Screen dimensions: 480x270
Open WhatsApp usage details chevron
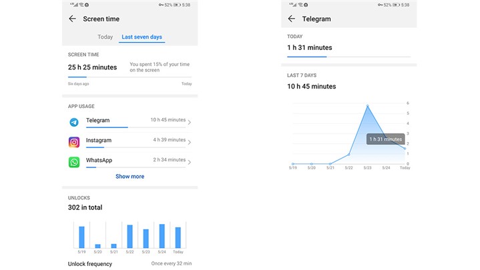tap(190, 162)
